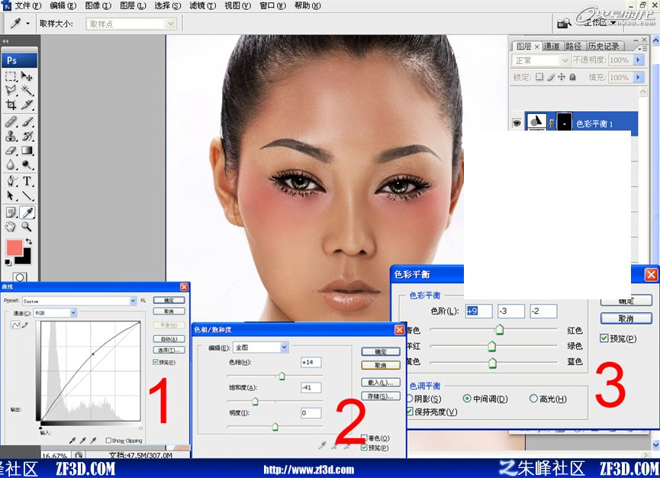This screenshot has height=478, width=660.
Task: Click lock position icon in Layers panel
Action: click(x=562, y=77)
